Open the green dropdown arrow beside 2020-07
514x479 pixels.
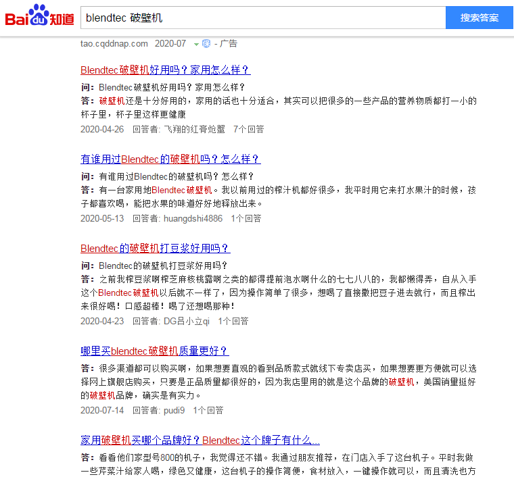coord(196,44)
